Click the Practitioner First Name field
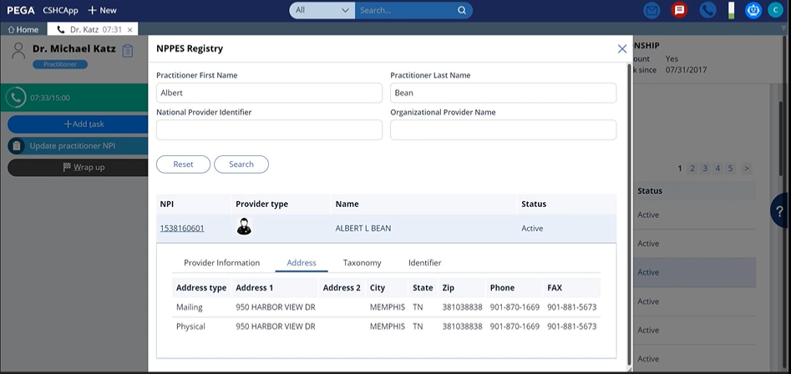 click(269, 93)
